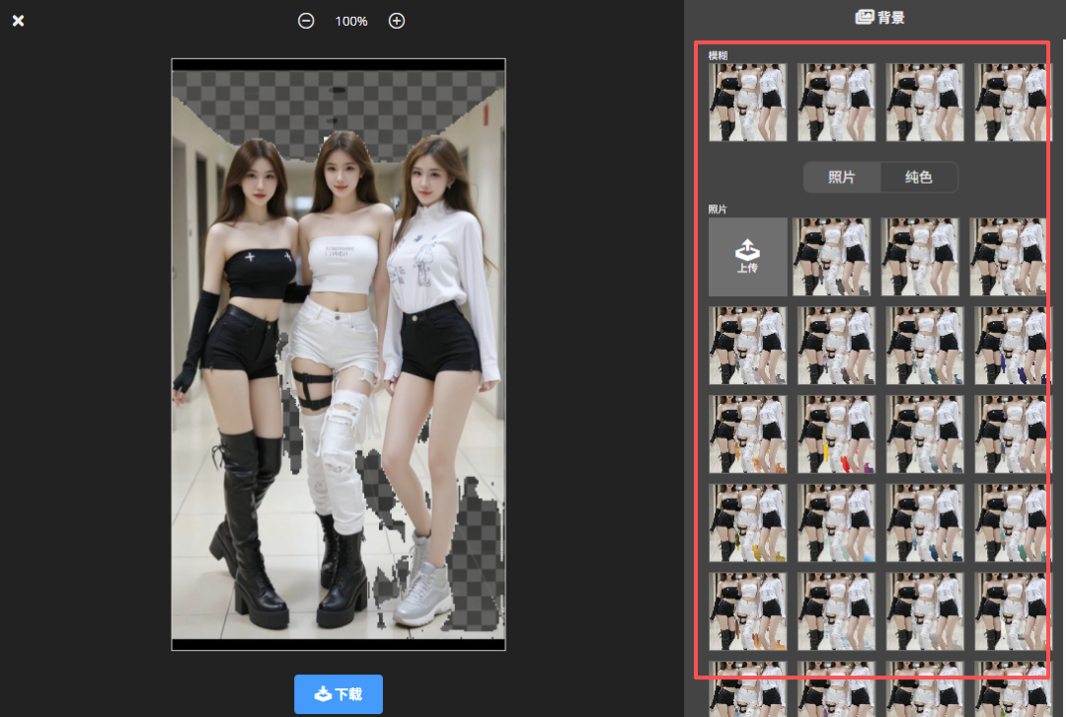
Task: Select the third 模糊 blur thumbnail
Action: (x=925, y=102)
